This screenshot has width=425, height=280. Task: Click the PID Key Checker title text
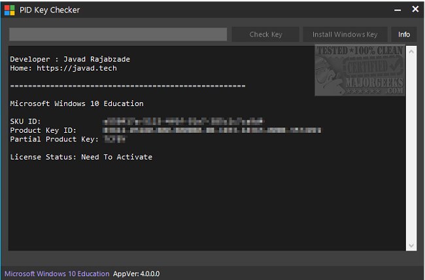(50, 10)
